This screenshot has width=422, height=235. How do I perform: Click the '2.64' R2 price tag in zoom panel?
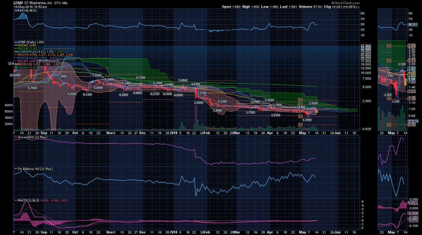411,46
